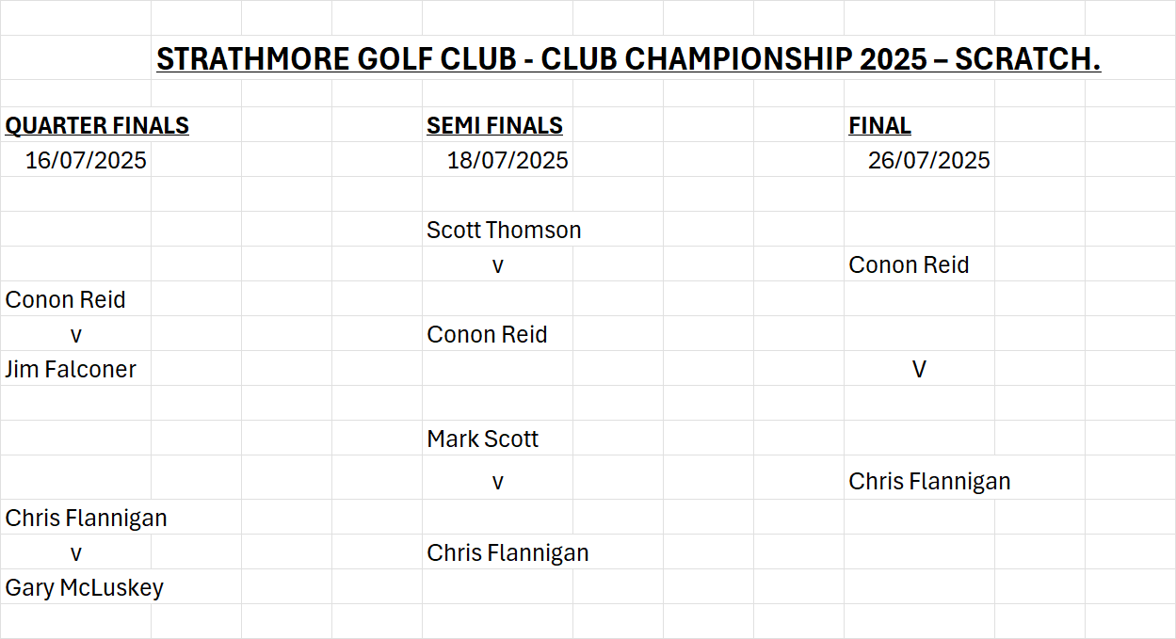Select the championship title cell
This screenshot has height=639, width=1176.
pos(628,59)
